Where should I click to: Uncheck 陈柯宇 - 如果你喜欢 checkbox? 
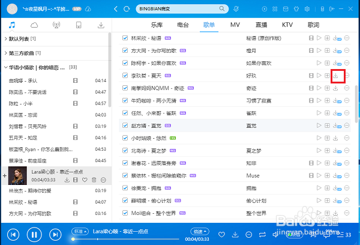pos(125,63)
